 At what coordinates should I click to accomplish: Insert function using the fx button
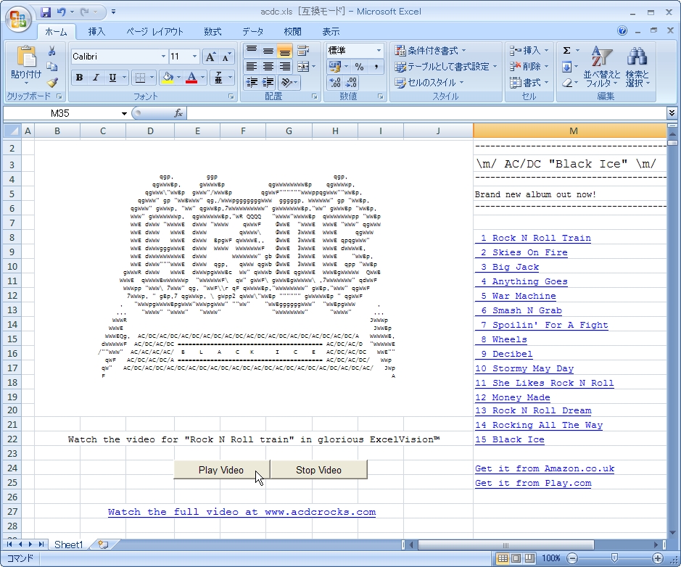pos(178,113)
